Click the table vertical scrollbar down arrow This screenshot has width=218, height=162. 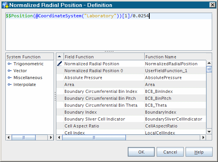click(209, 132)
